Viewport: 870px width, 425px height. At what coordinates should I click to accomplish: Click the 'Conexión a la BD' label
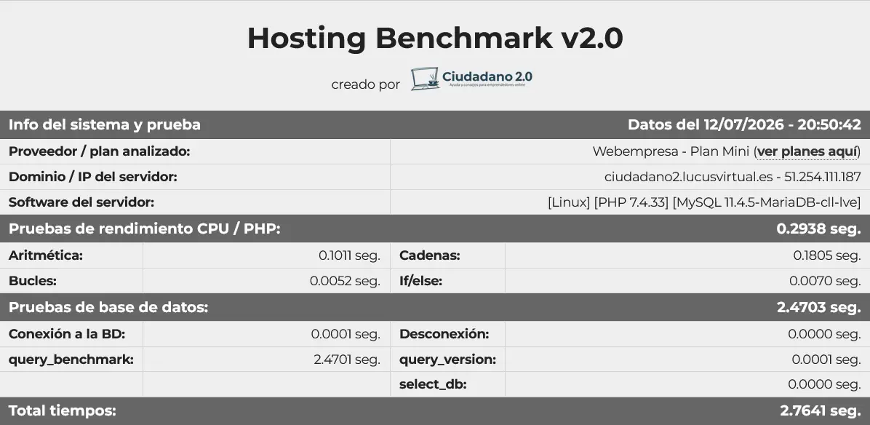67,334
